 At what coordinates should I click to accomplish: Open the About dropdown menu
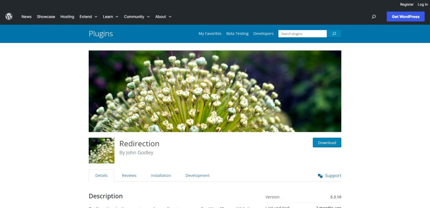click(163, 16)
